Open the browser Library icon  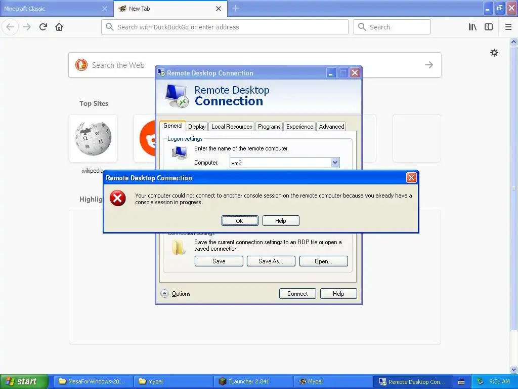[472, 27]
